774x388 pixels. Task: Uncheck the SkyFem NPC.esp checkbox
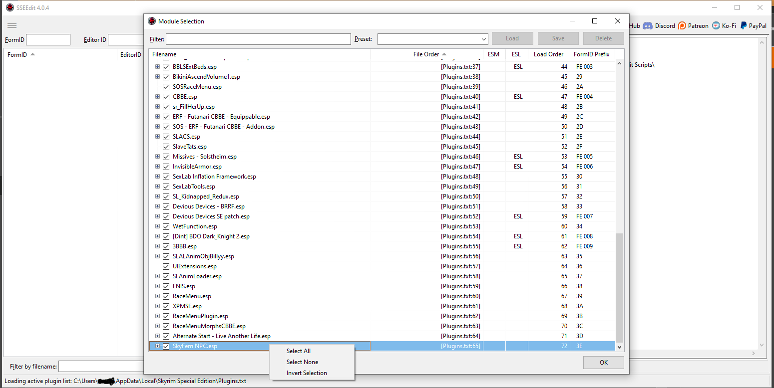[x=166, y=346]
